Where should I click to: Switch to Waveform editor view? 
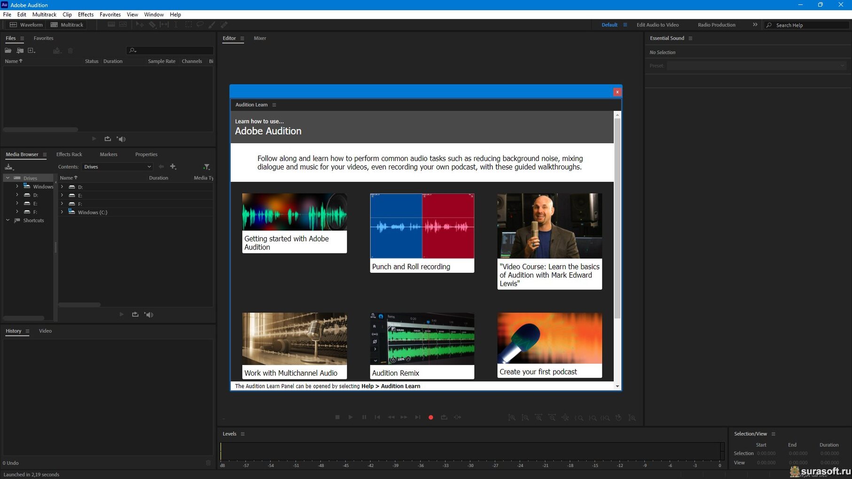click(x=26, y=25)
